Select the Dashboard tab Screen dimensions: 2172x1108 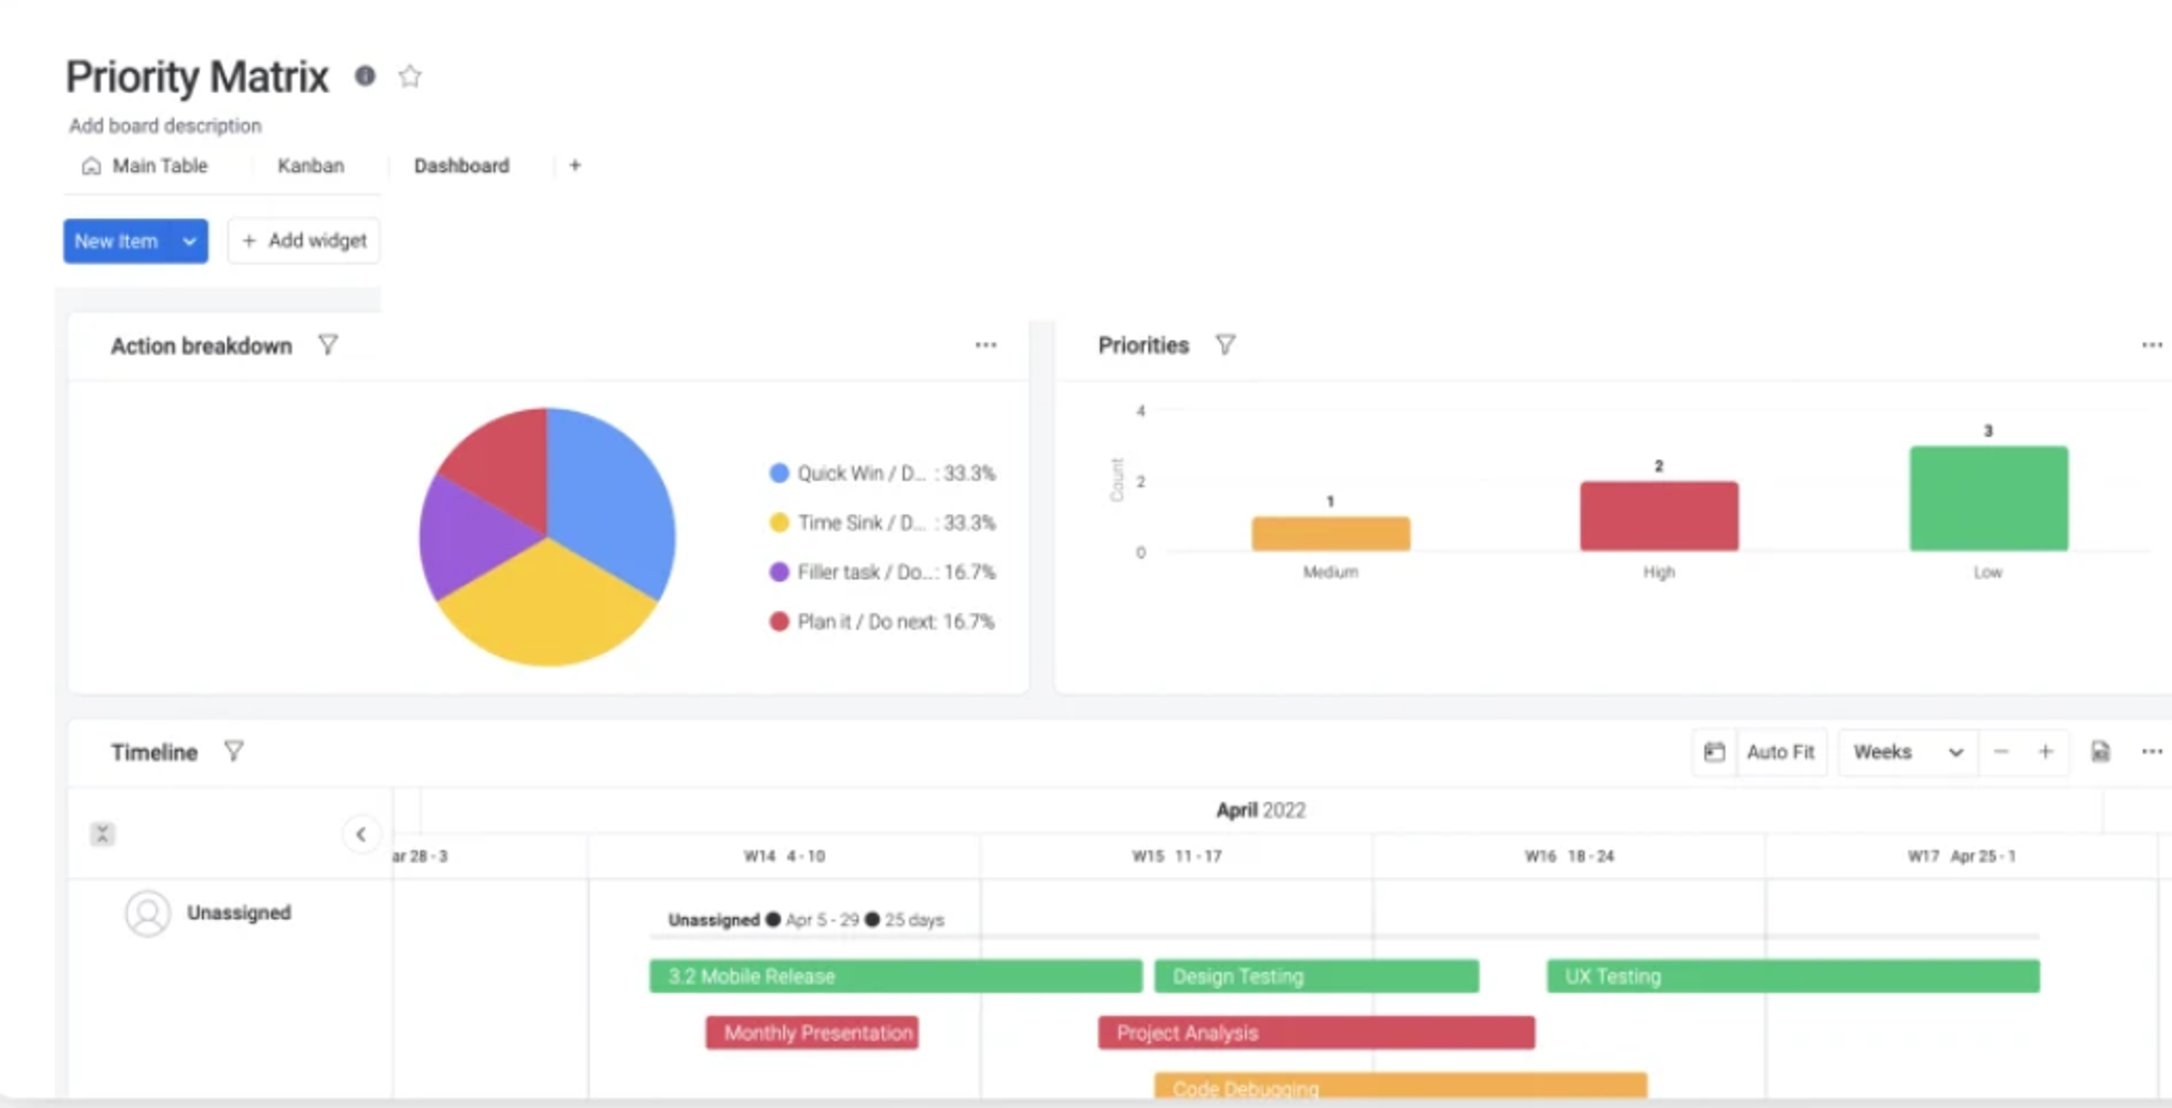pos(461,166)
